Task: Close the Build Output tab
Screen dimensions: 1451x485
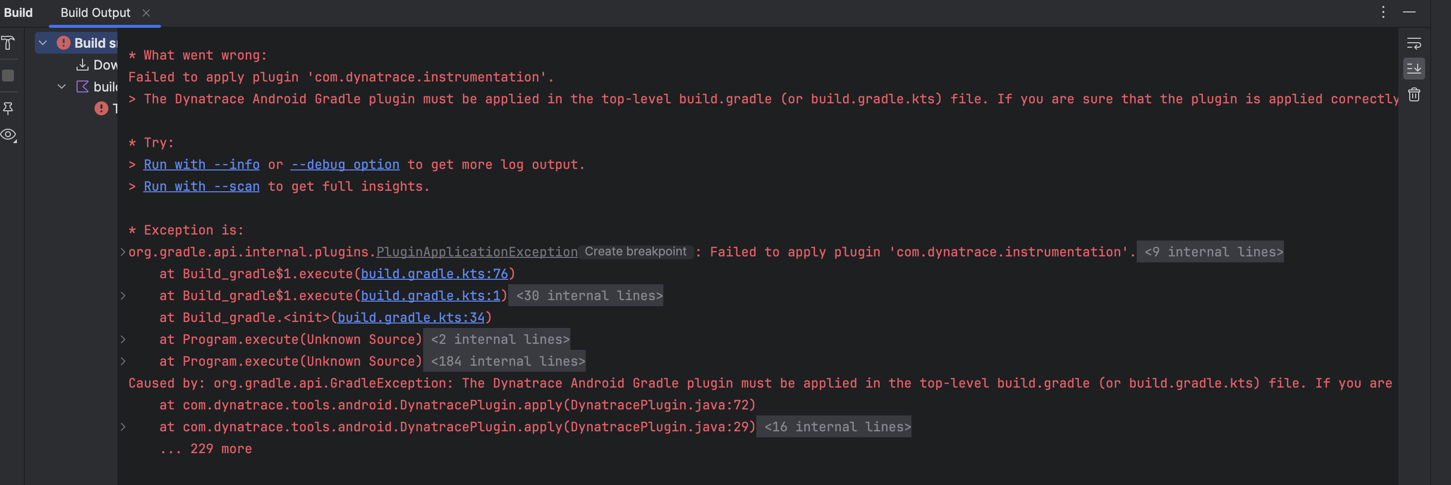Action: click(146, 13)
